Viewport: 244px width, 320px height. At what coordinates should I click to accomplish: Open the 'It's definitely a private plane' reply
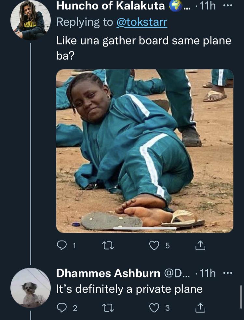coord(129,289)
